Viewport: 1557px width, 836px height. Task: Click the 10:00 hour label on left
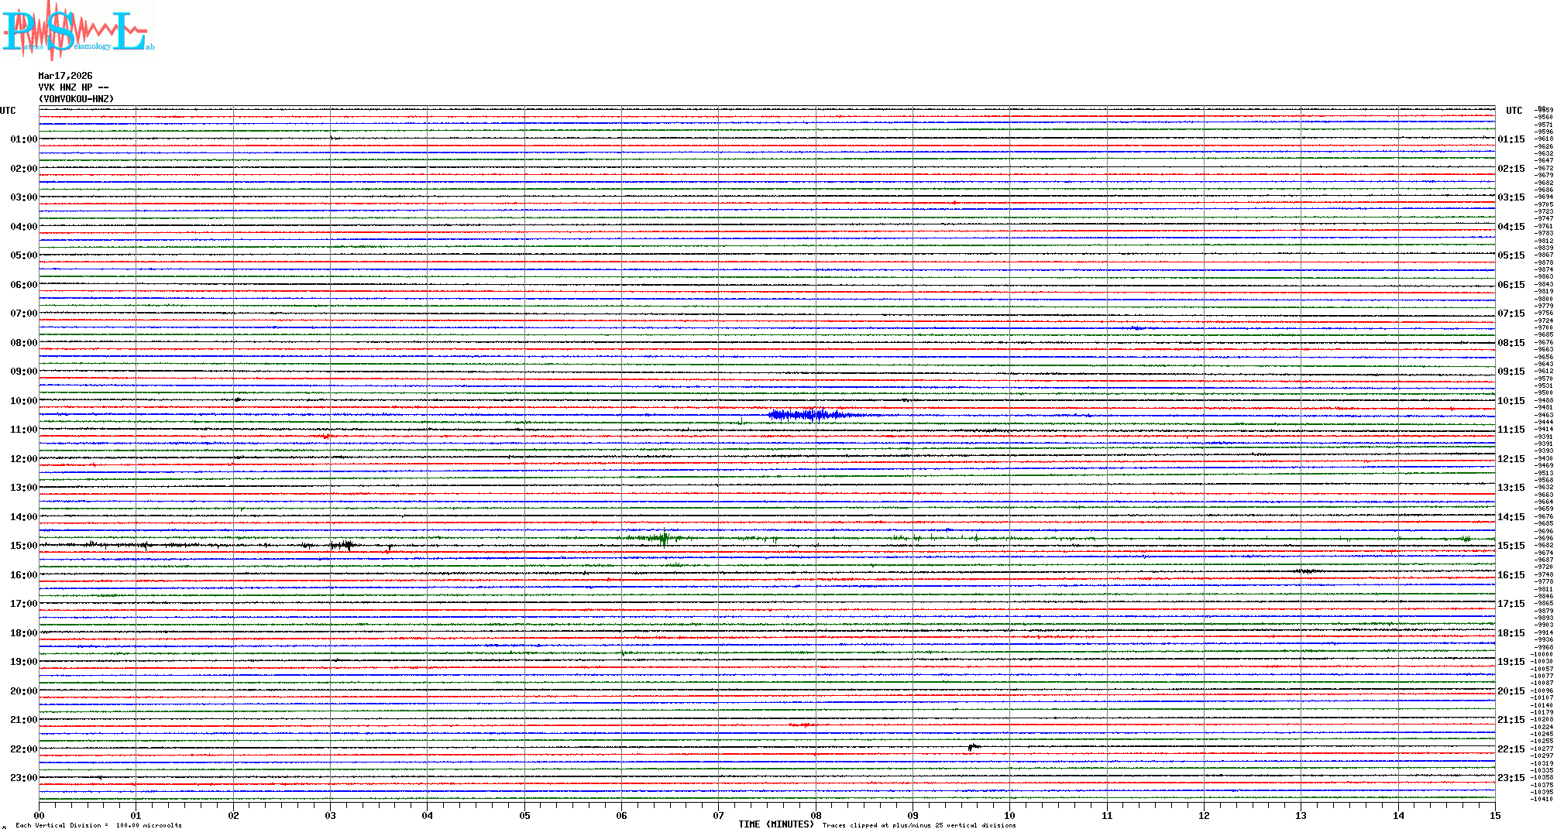click(23, 401)
